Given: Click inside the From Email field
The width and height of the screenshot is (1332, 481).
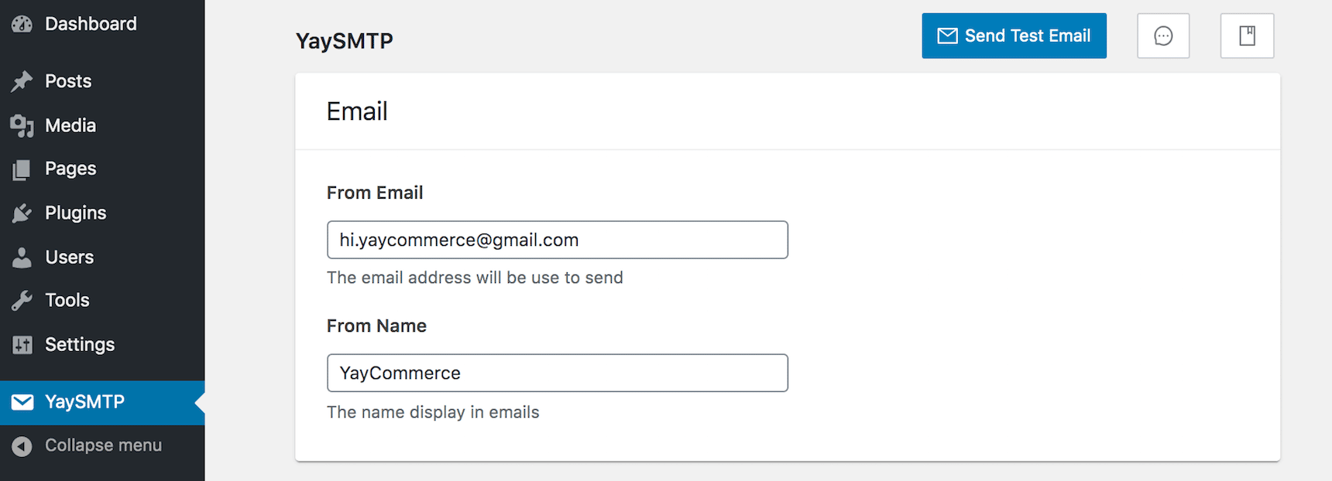Looking at the screenshot, I should point(557,240).
